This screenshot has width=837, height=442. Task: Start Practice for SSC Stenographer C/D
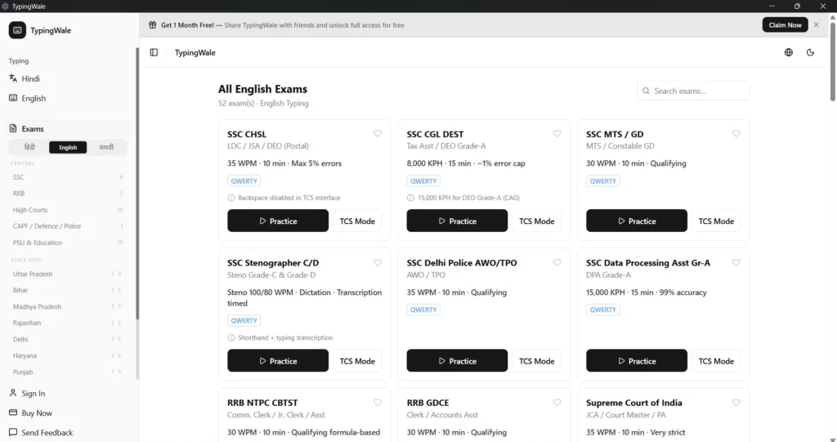tap(278, 361)
